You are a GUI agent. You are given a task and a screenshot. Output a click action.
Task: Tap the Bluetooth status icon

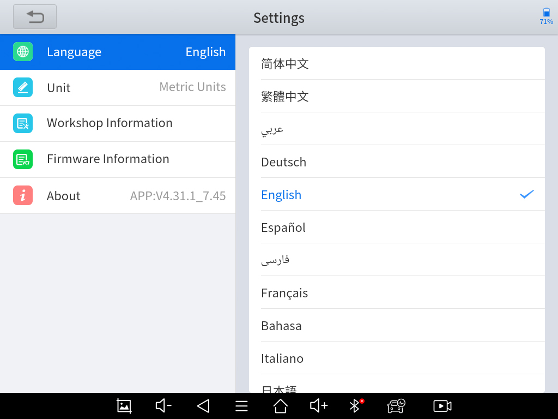pyautogui.click(x=355, y=405)
